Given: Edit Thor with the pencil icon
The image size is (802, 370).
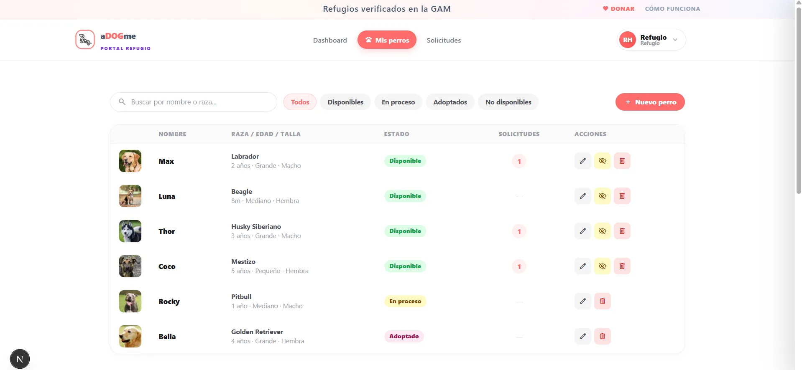Looking at the screenshot, I should pos(582,231).
